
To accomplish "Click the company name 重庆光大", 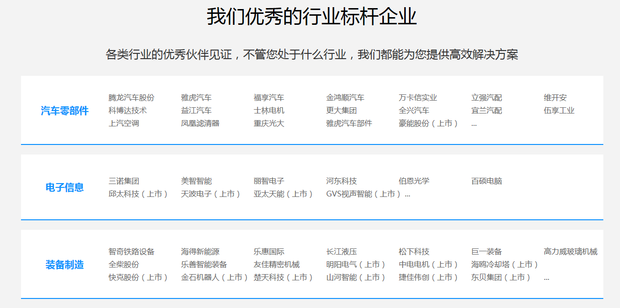I will 269,123.
